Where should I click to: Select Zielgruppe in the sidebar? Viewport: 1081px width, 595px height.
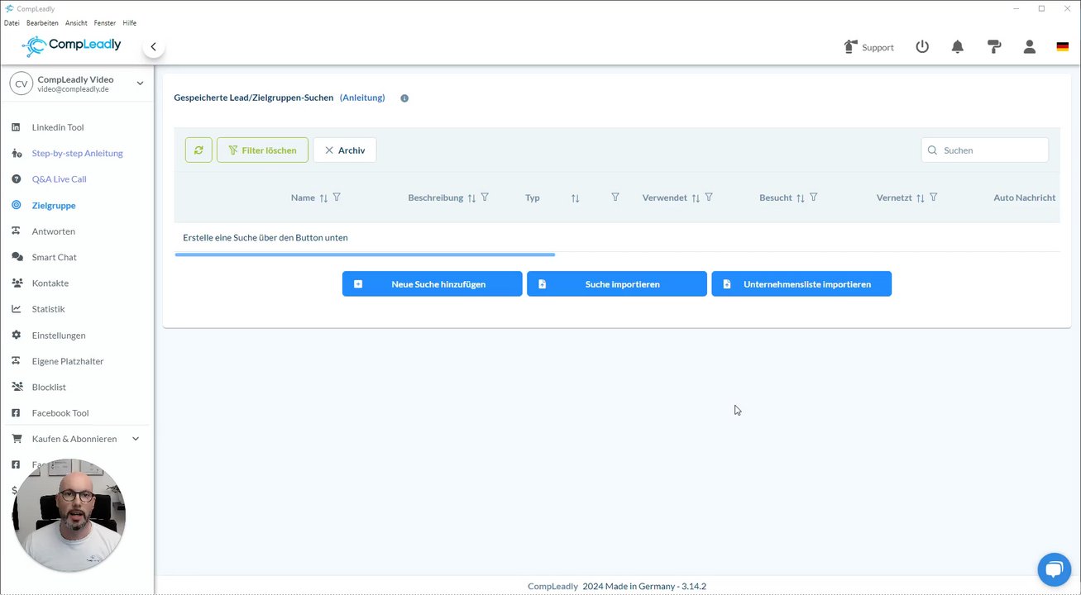[x=54, y=205]
